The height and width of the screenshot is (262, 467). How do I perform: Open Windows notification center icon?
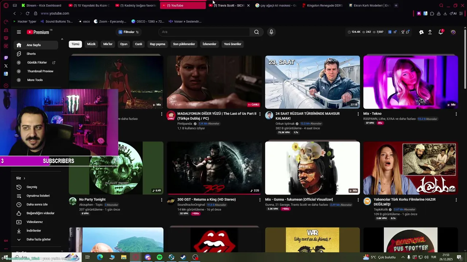(x=459, y=257)
